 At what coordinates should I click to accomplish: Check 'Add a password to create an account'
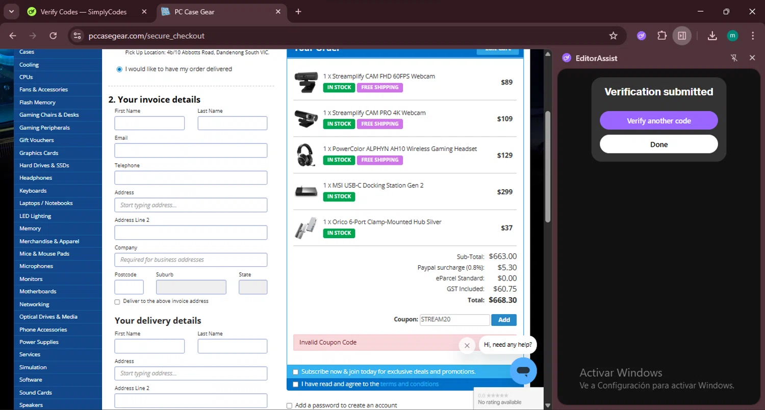pos(289,406)
